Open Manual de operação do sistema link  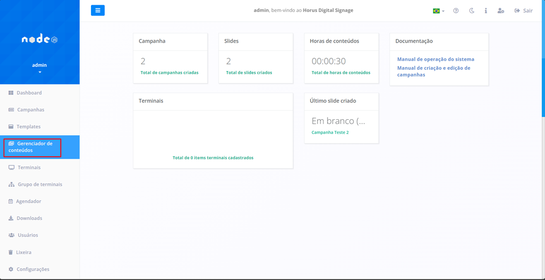pos(435,59)
